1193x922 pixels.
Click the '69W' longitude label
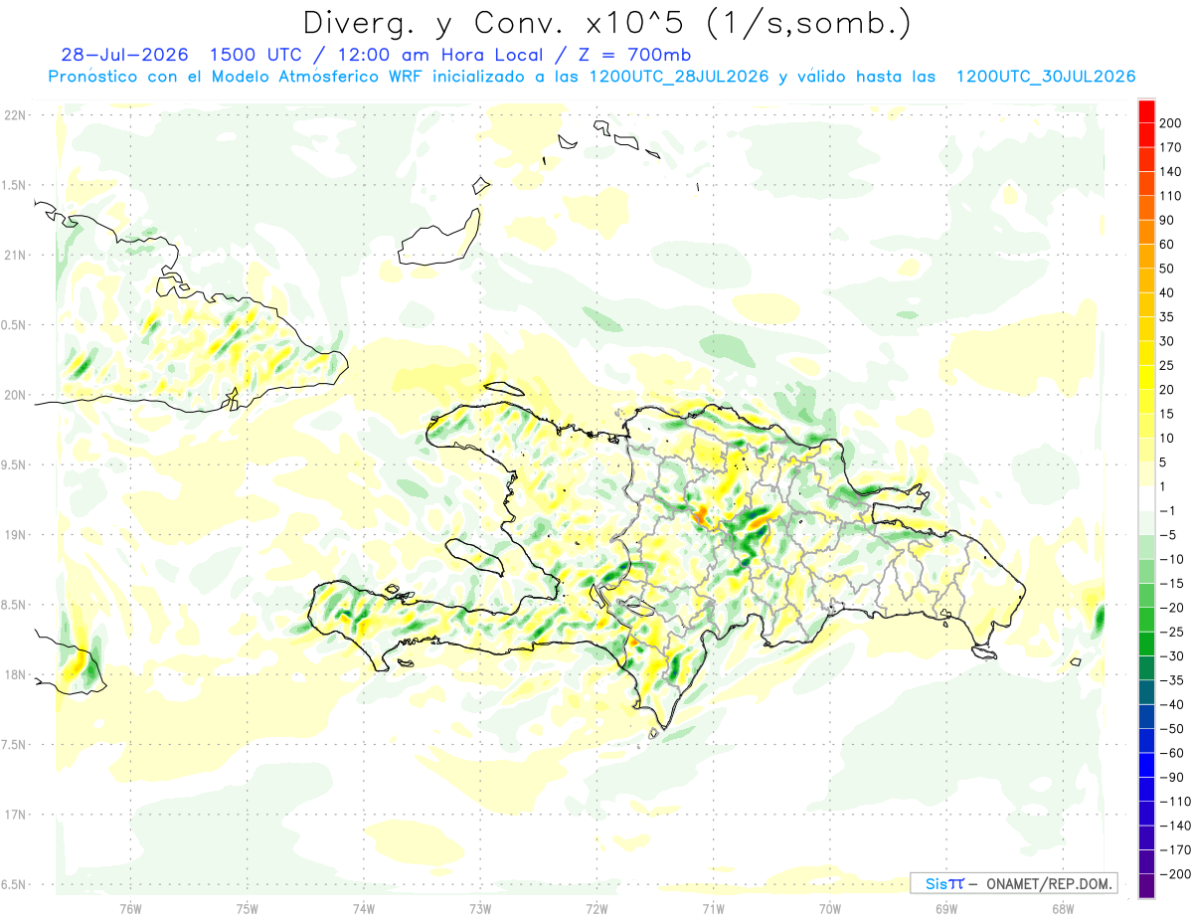(946, 907)
